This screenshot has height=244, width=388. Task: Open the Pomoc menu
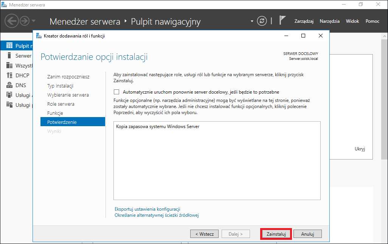click(x=372, y=21)
